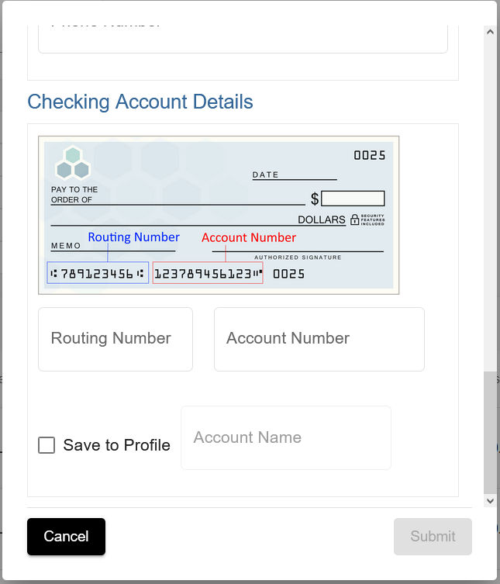
Task: Click the red-boxed account digits on check
Action: point(208,273)
